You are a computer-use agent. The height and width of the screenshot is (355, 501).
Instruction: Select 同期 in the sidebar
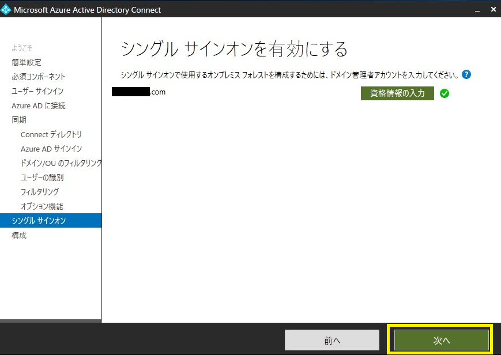(19, 120)
